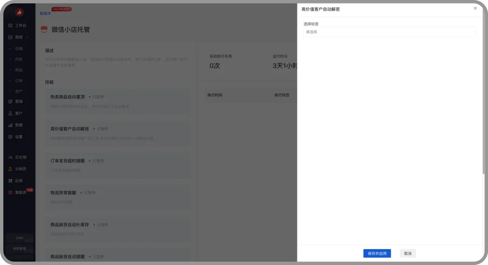
Task: Click the 保存并启用 button
Action: [377, 254]
